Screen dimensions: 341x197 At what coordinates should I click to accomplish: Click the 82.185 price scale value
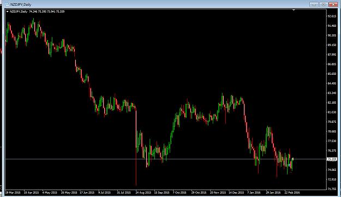pos(332,103)
